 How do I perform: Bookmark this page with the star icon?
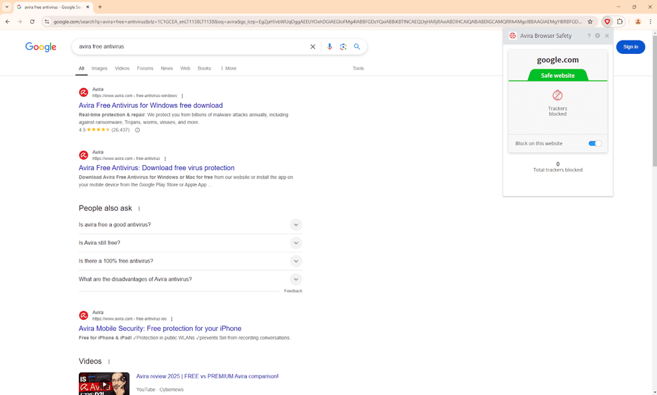coord(590,21)
